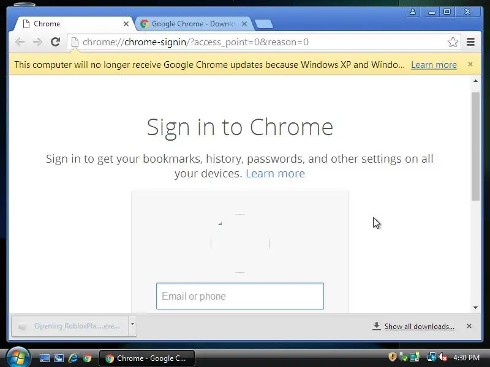Bookmark this page with the star
The width and height of the screenshot is (490, 367).
click(x=453, y=42)
